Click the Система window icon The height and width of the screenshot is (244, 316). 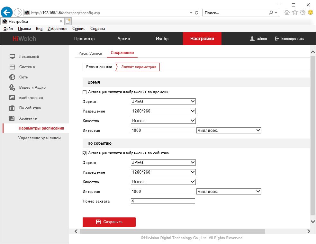pos(12,67)
